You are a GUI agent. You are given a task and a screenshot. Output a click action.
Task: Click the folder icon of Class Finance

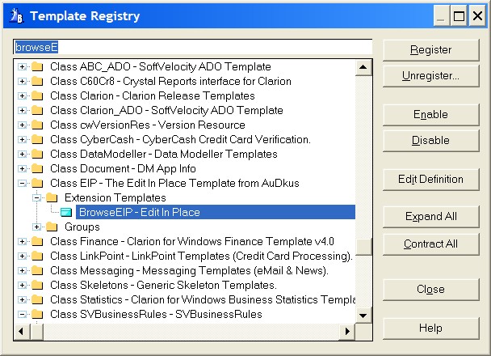click(x=37, y=241)
